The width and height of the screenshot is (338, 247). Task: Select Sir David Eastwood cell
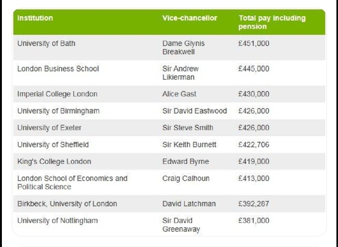click(194, 111)
